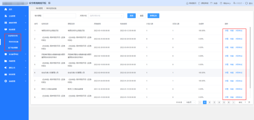Expand the 财务管理 chevron
The width and height of the screenshot is (254, 120).
click(26, 75)
